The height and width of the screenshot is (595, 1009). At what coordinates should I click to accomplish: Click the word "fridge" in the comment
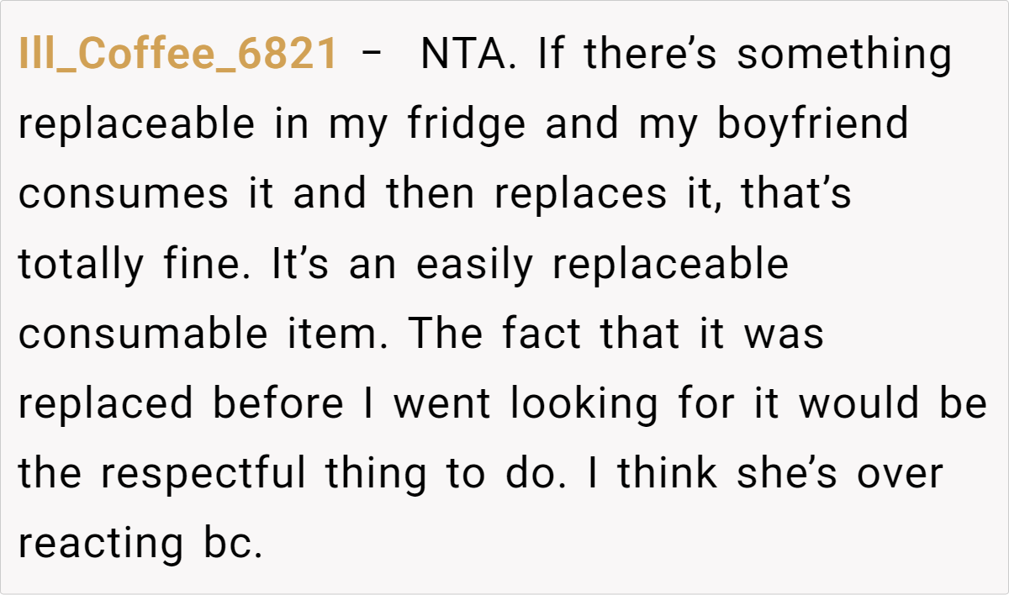coord(467,124)
